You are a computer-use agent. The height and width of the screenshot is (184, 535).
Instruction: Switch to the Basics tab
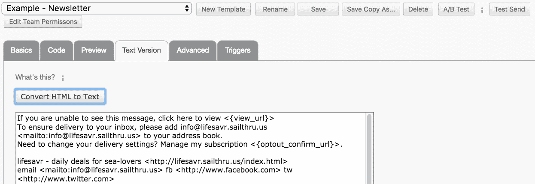21,50
